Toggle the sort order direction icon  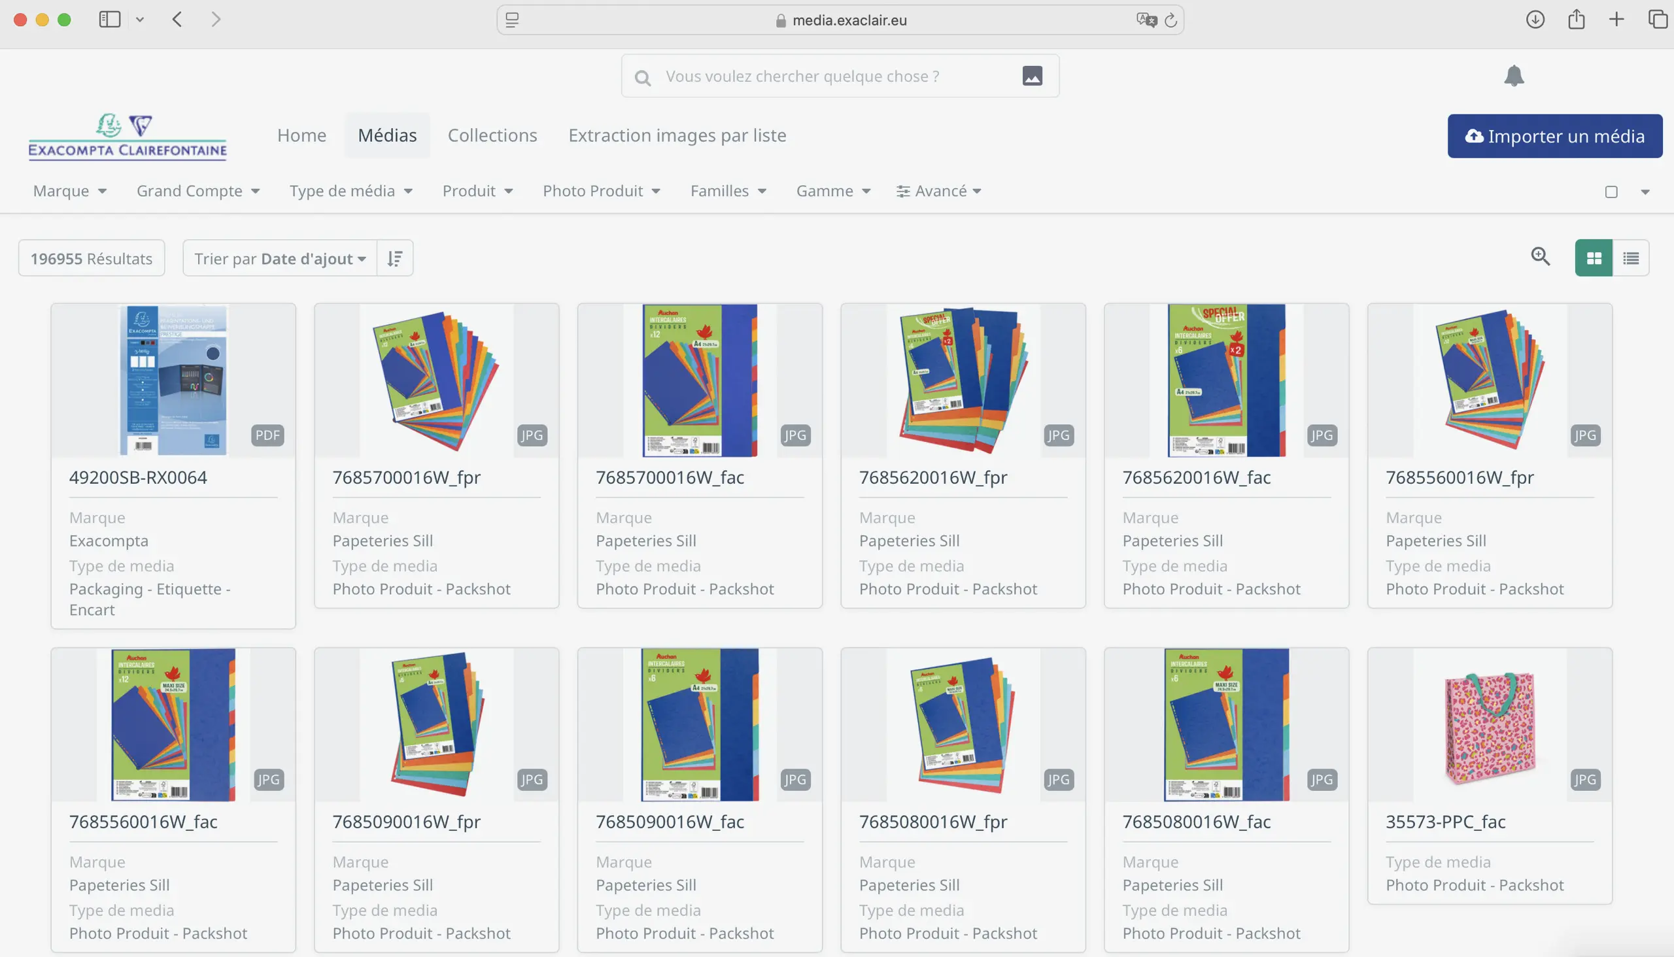pos(394,258)
